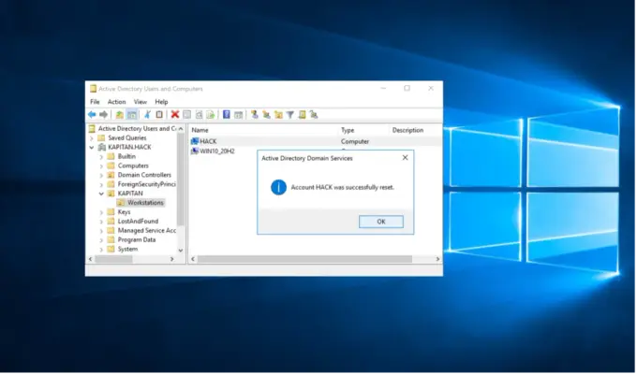Open the File menu
This screenshot has height=374, width=637.
tap(95, 102)
